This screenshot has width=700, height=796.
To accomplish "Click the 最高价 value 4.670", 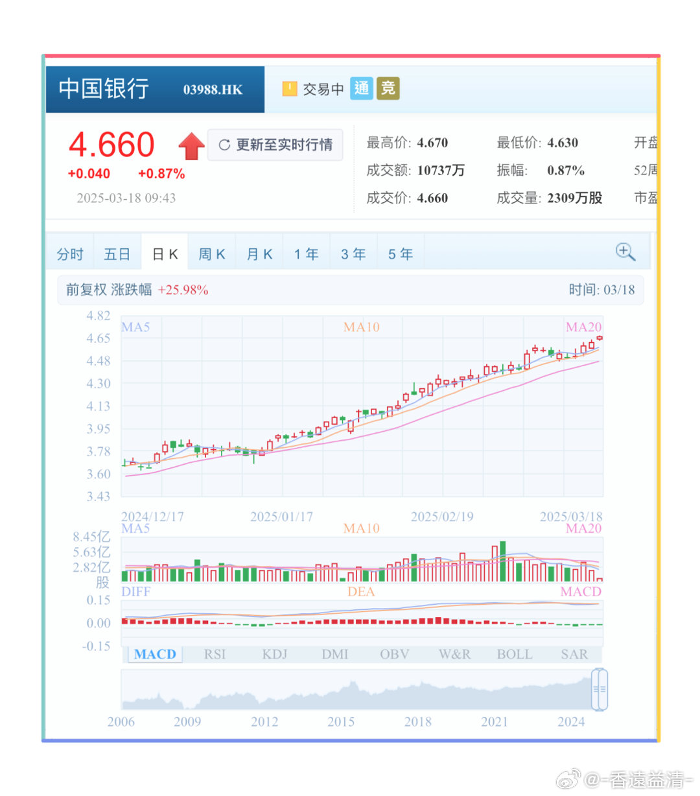I will pos(432,143).
